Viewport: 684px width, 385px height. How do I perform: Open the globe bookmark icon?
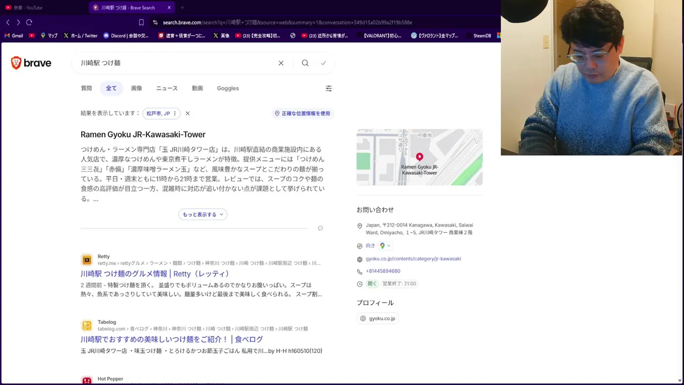(293, 36)
